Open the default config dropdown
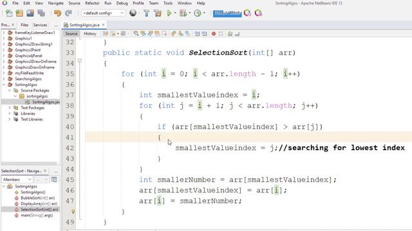 coord(103,13)
